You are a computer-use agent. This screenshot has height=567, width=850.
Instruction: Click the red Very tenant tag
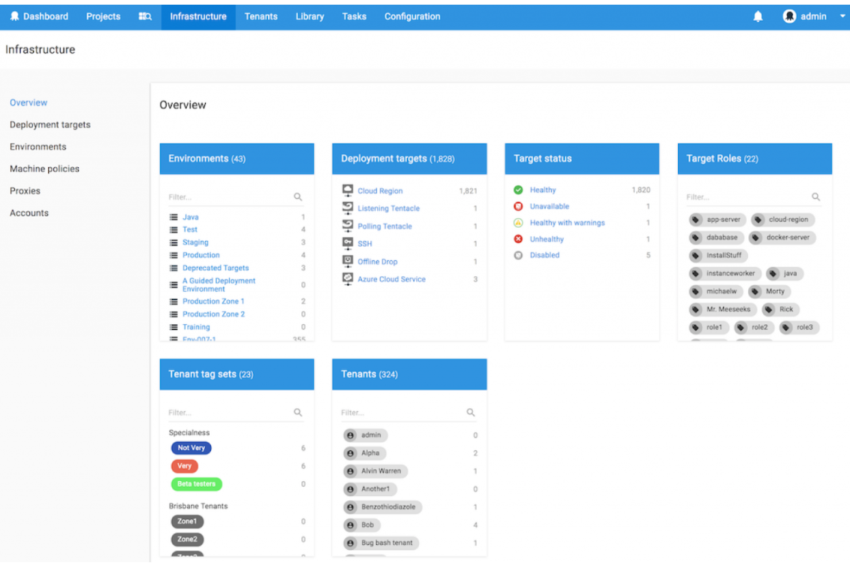tap(184, 466)
